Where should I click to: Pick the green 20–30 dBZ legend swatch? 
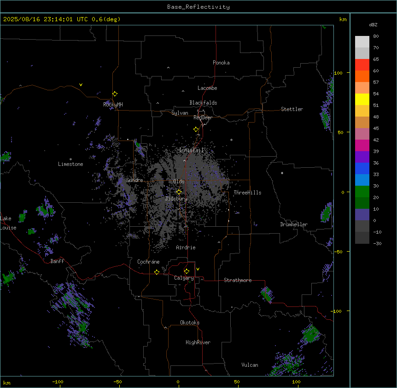coord(362,192)
